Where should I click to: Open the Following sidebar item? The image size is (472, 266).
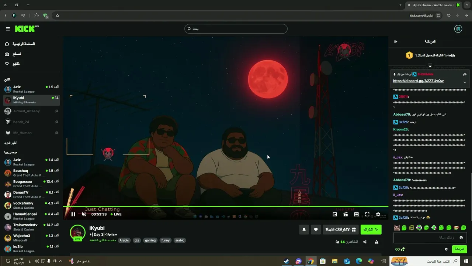(12, 64)
